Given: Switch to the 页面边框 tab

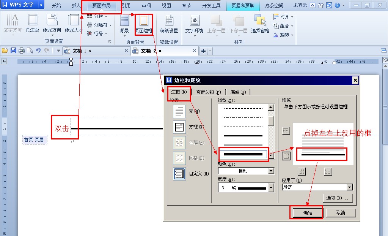Looking at the screenshot, I should click(x=208, y=92).
